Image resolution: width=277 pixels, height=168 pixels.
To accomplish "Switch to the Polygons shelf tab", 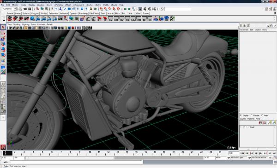I will pos(35,13).
